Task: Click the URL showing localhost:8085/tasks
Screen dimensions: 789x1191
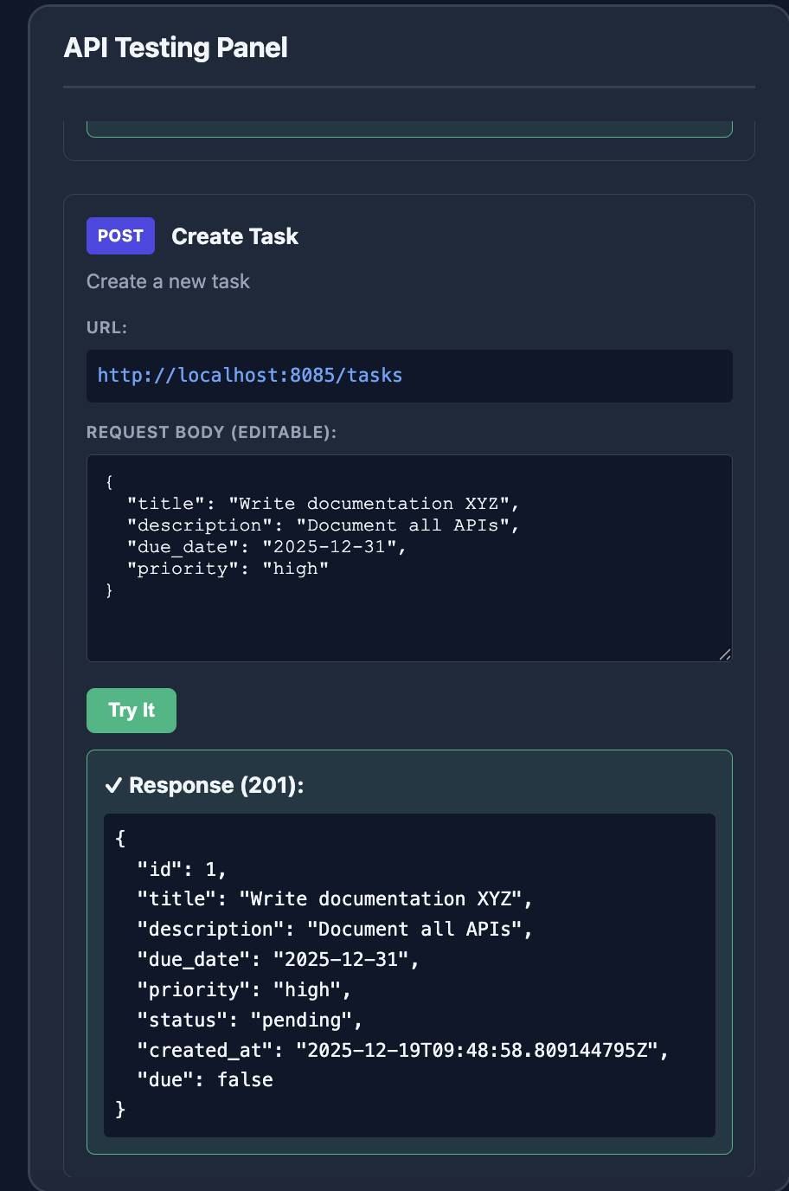Action: tap(249, 376)
